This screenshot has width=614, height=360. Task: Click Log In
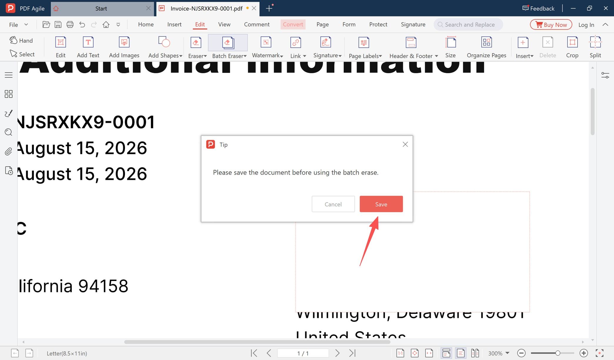point(586,25)
